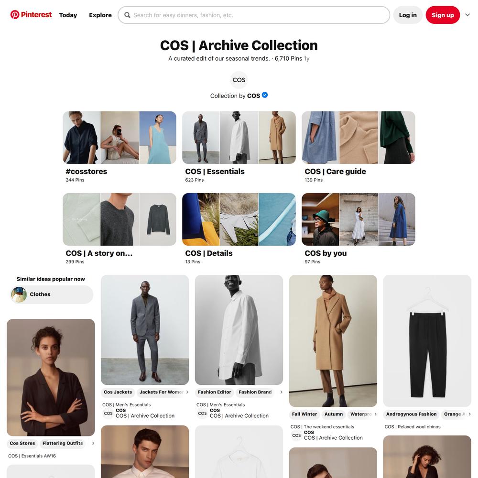Viewport: 478px width, 478px height.
Task: Open the COS | Essentials board
Action: [x=239, y=147]
